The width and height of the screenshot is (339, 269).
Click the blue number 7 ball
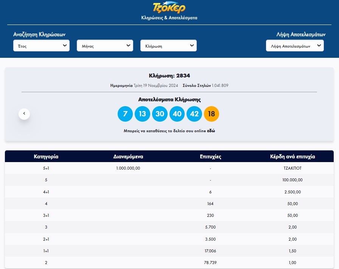click(125, 114)
